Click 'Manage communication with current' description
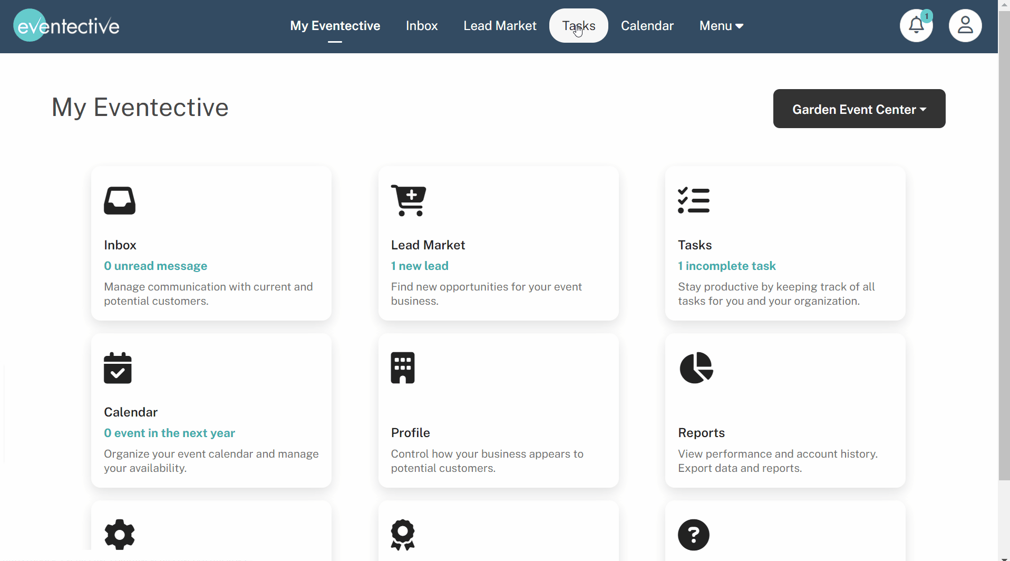Image resolution: width=1010 pixels, height=561 pixels. (x=208, y=294)
